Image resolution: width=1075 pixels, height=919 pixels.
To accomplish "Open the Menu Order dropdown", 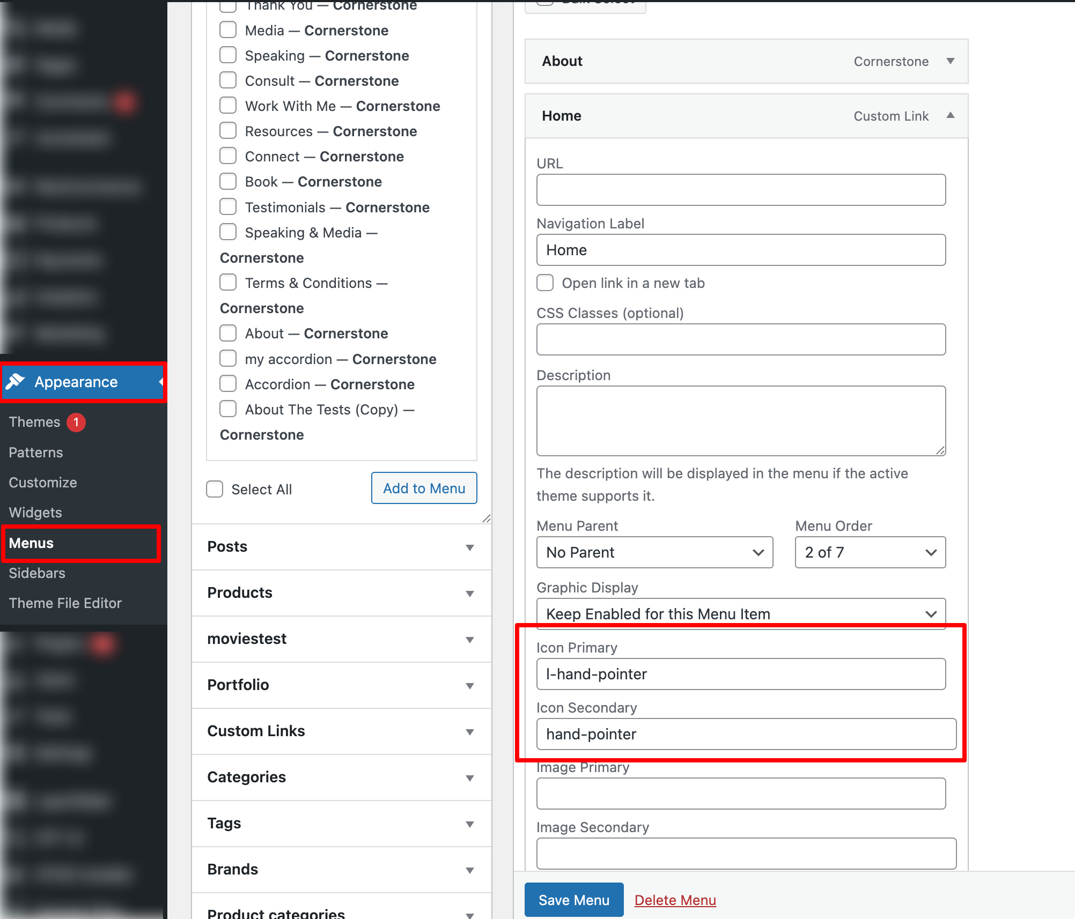I will pyautogui.click(x=870, y=552).
